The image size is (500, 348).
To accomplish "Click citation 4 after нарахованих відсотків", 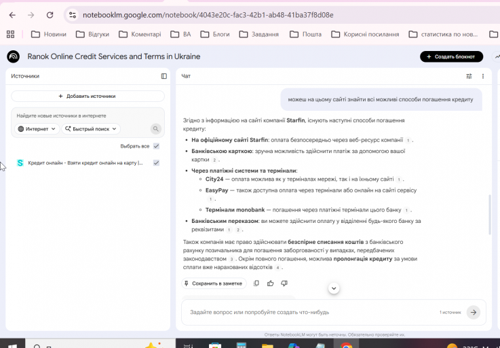I will tap(277, 268).
